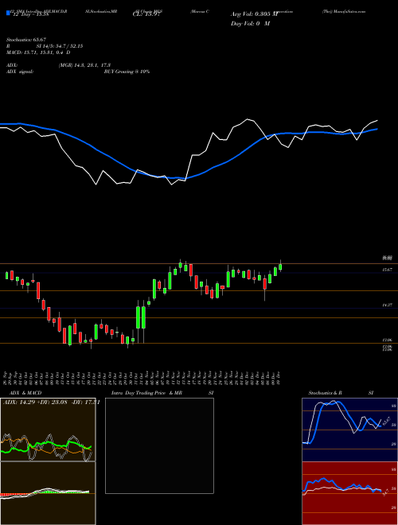The image size is (398, 525).
Task: Click the 'ADX & MACD' panel title
Action: click(25, 393)
